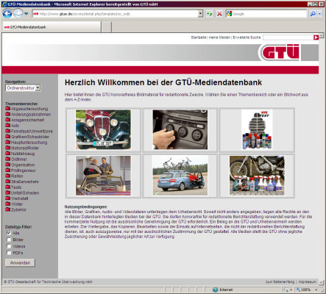Open the Auto folder
The width and height of the screenshot is (326, 294).
[13, 126]
